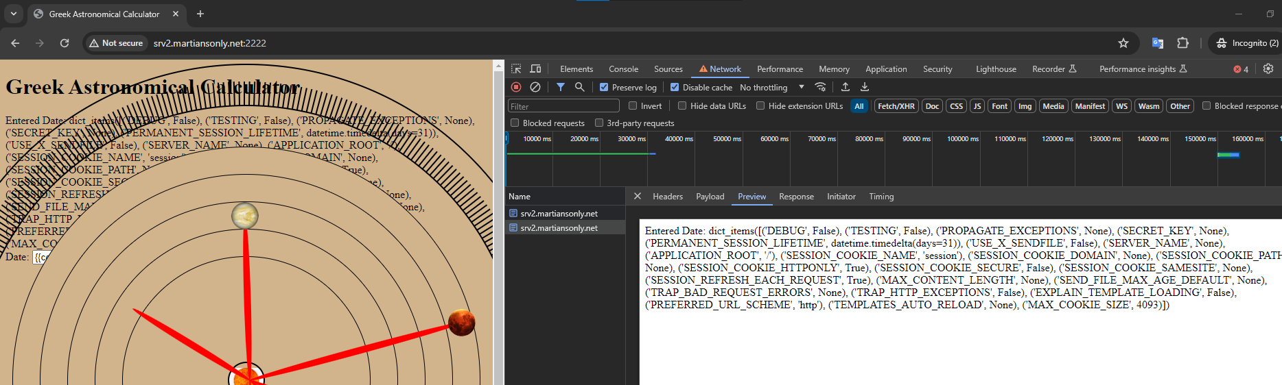Go forward in browser history
The width and height of the screenshot is (1282, 385).
[x=40, y=43]
